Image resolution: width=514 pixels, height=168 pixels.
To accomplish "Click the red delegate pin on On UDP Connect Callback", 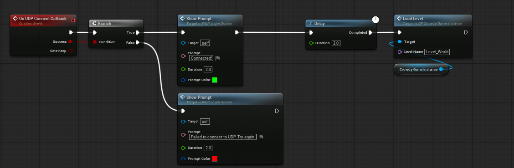I will [73, 20].
